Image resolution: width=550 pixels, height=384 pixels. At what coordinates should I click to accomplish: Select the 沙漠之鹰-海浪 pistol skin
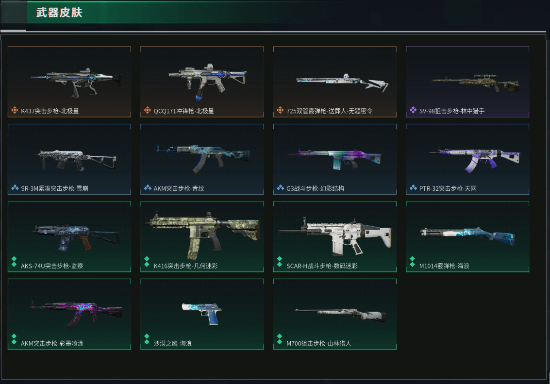pos(202,314)
